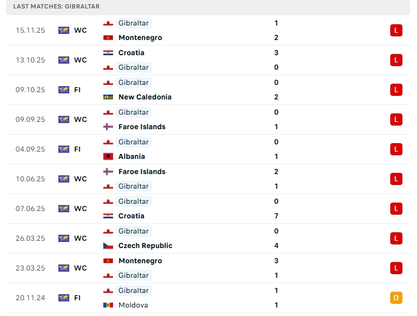Screen dimensions: 417x316
Task: Click competition icon for the 15.11.25 match
Action: tap(64, 30)
